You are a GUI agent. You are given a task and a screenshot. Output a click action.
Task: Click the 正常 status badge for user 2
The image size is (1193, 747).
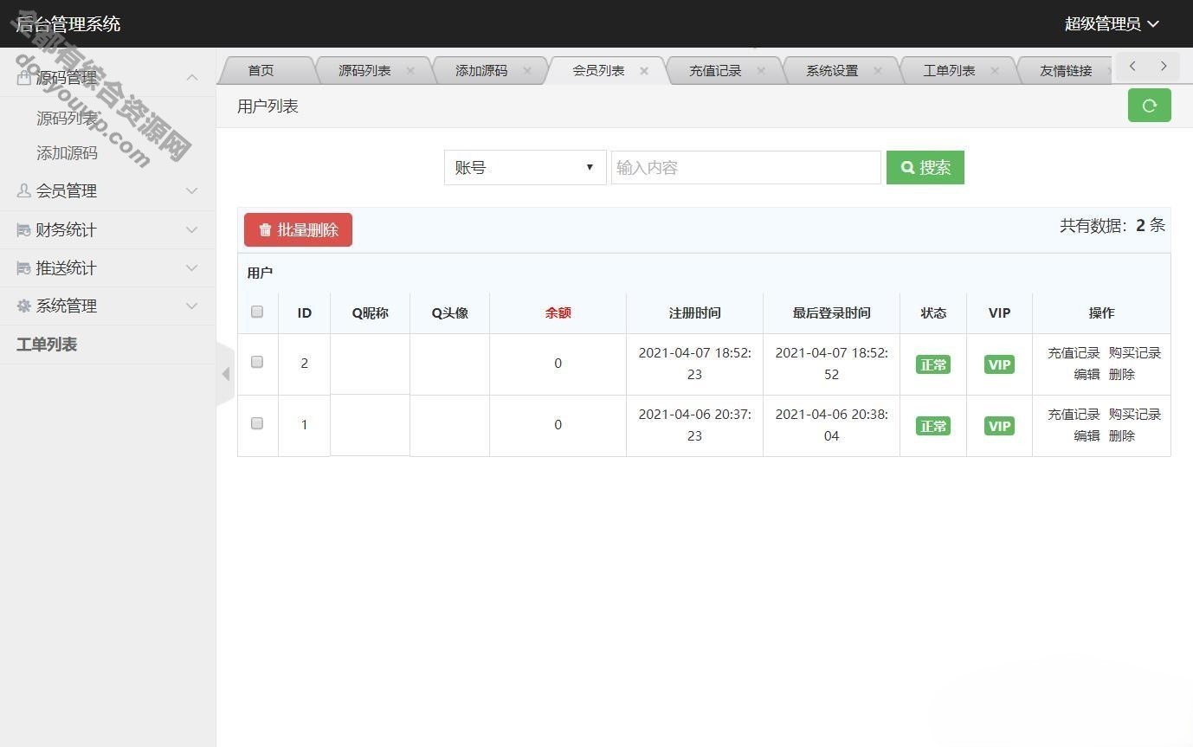pos(933,364)
